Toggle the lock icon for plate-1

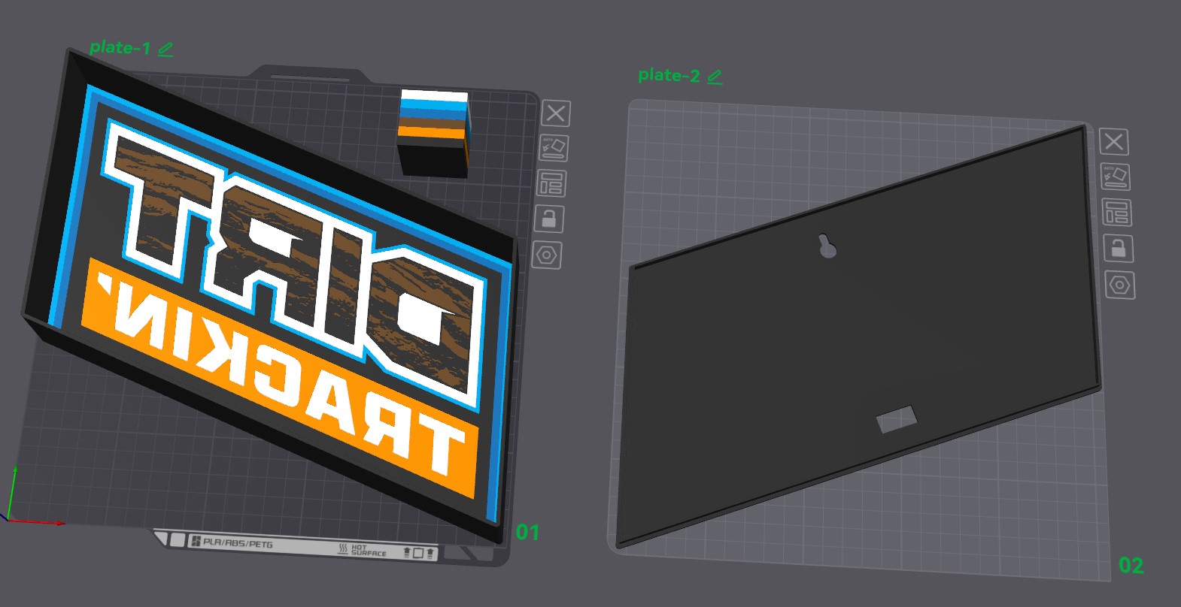coord(548,219)
